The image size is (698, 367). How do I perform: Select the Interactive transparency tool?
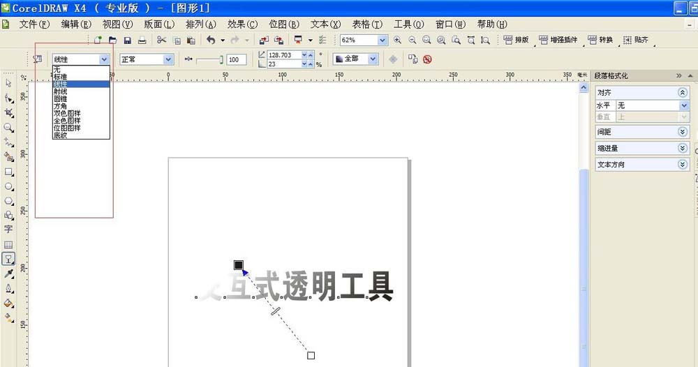pos(8,259)
